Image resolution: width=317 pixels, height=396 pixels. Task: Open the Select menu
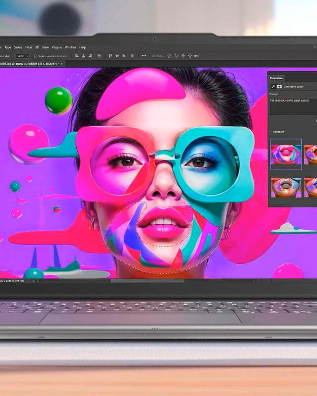(18, 47)
